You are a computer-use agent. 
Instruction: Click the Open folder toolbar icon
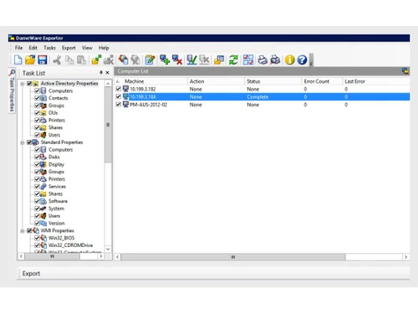pos(30,59)
